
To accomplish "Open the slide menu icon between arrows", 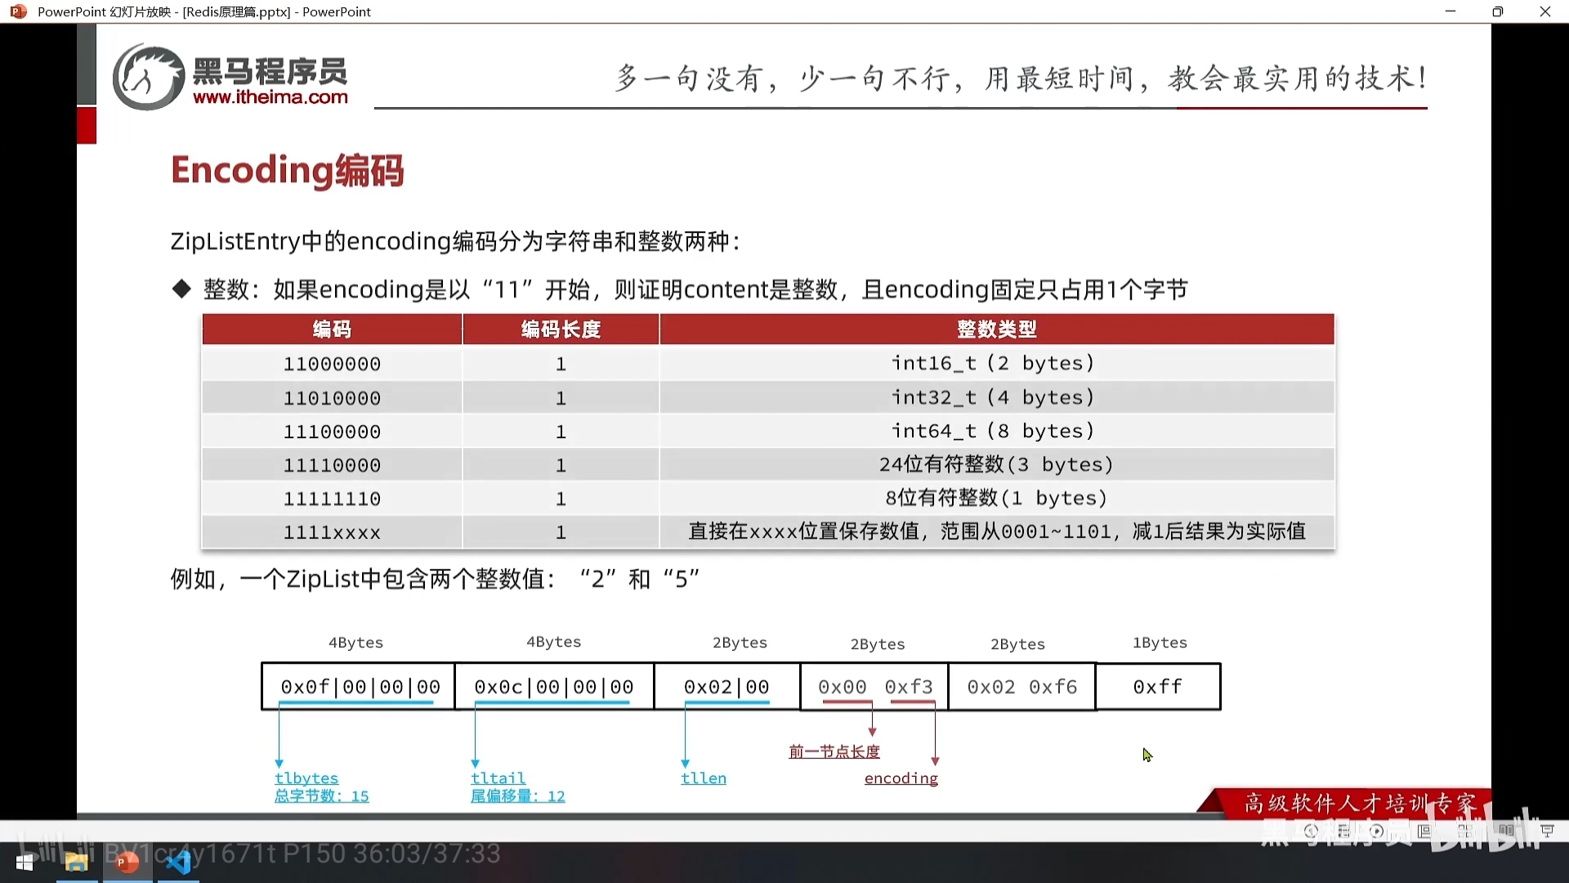I will pyautogui.click(x=1344, y=831).
